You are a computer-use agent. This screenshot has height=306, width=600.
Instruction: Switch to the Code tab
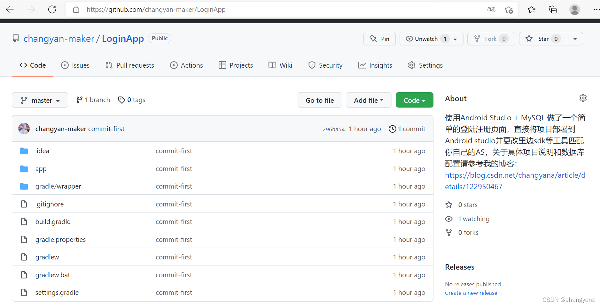tap(33, 65)
